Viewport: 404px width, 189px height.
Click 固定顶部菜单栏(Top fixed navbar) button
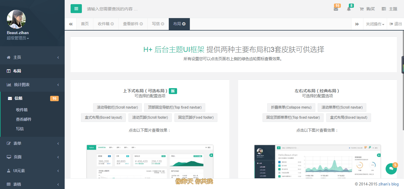[293, 117]
